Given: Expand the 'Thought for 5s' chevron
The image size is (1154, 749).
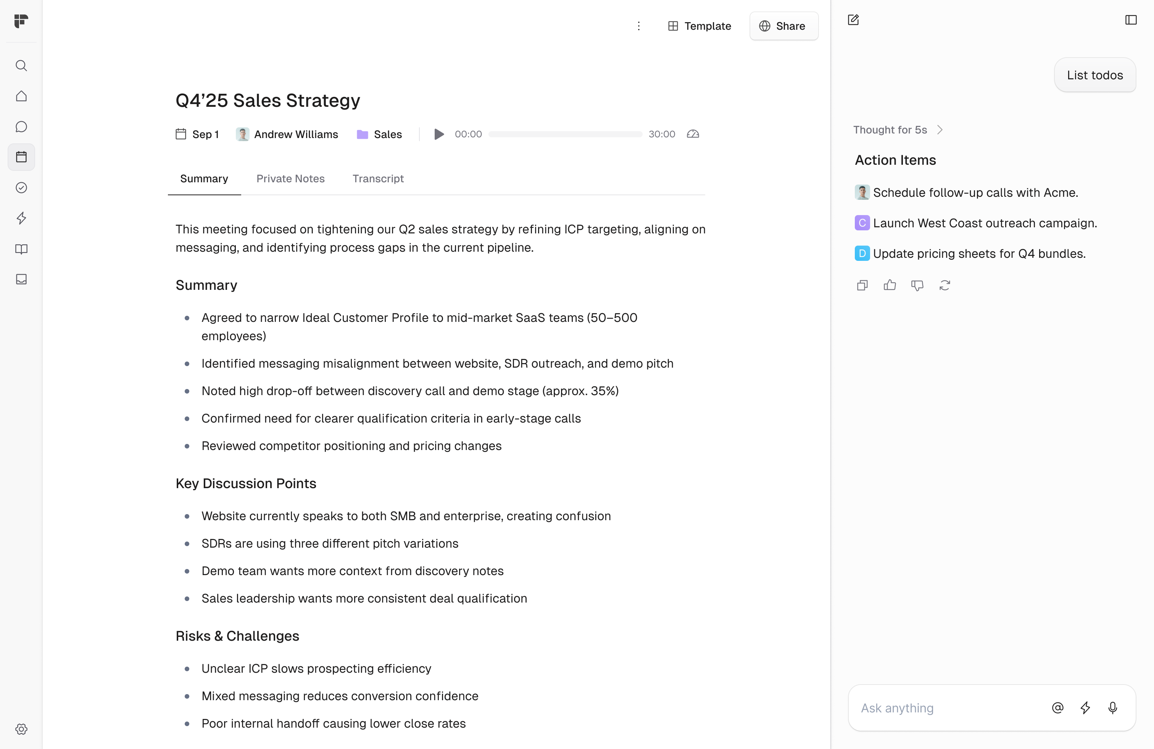Looking at the screenshot, I should [x=940, y=130].
